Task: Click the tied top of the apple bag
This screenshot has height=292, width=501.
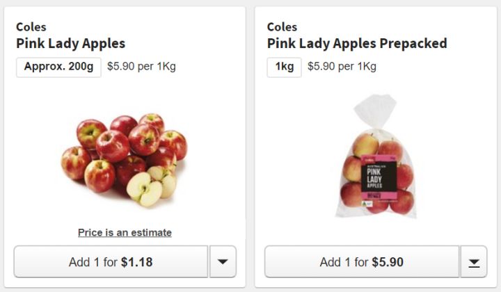Action: coord(374,110)
